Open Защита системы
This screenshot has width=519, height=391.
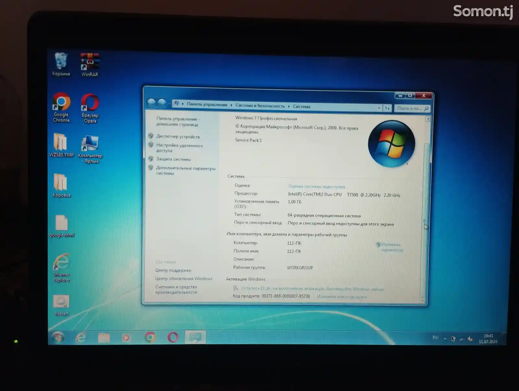pyautogui.click(x=173, y=159)
